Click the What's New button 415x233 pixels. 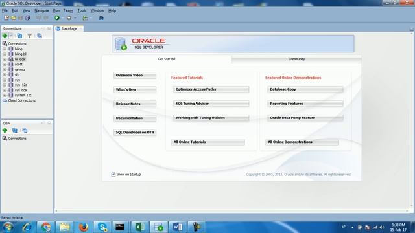coord(135,89)
